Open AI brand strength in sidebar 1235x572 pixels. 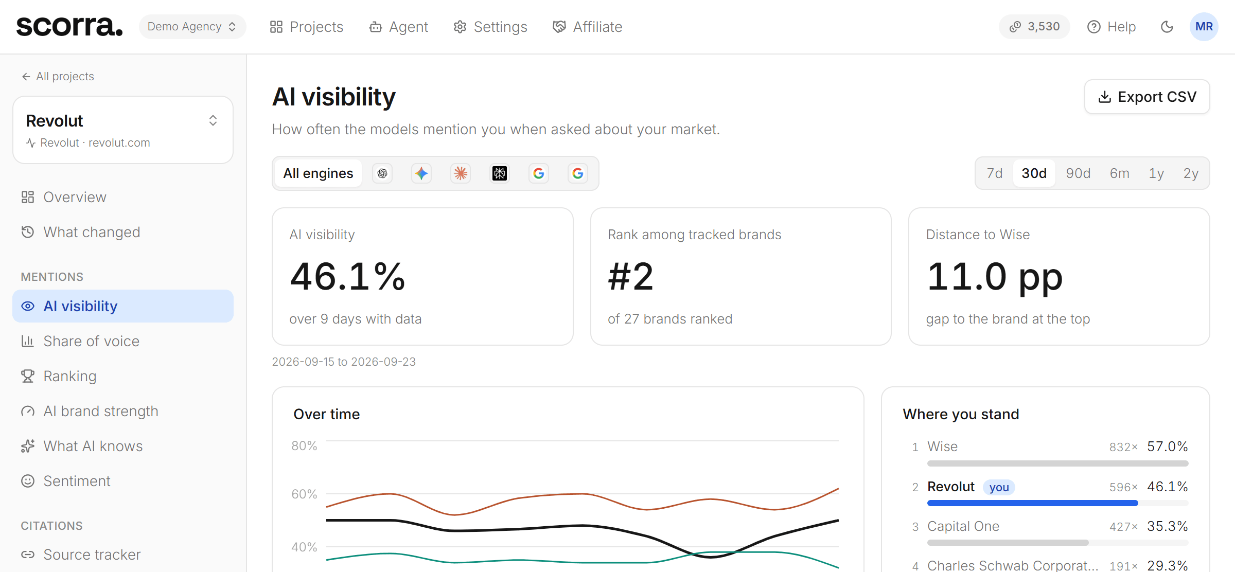click(x=123, y=411)
